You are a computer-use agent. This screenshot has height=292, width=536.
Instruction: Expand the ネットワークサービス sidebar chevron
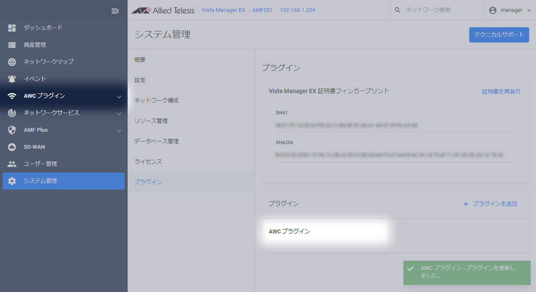click(119, 113)
